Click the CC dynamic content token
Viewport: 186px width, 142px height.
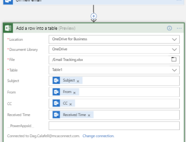point(64,103)
